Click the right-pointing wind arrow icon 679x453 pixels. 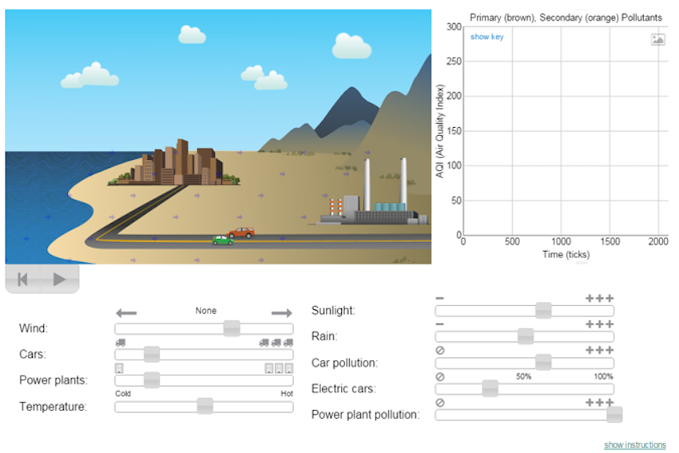(x=281, y=313)
